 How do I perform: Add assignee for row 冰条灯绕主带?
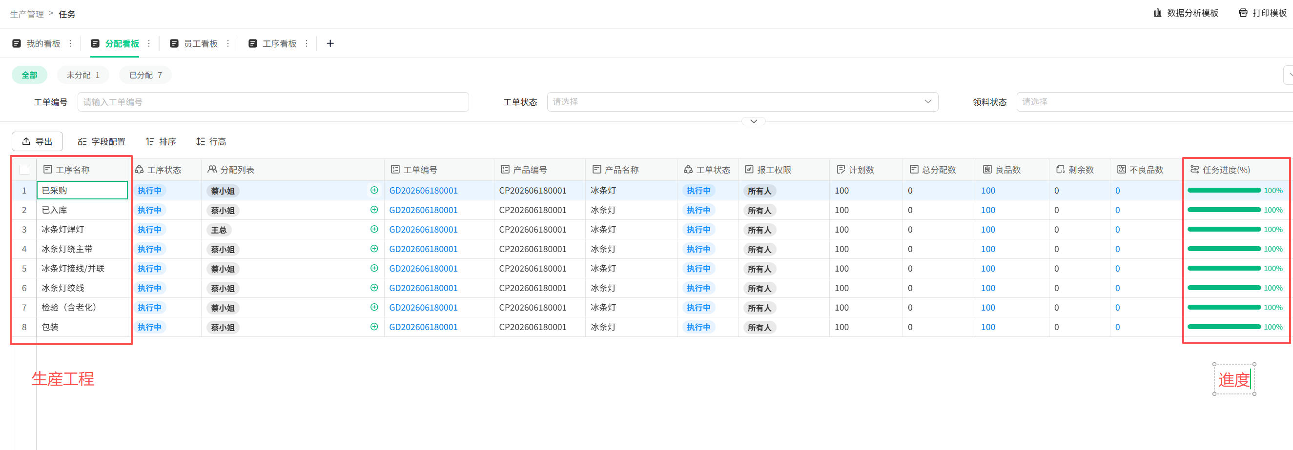(374, 249)
